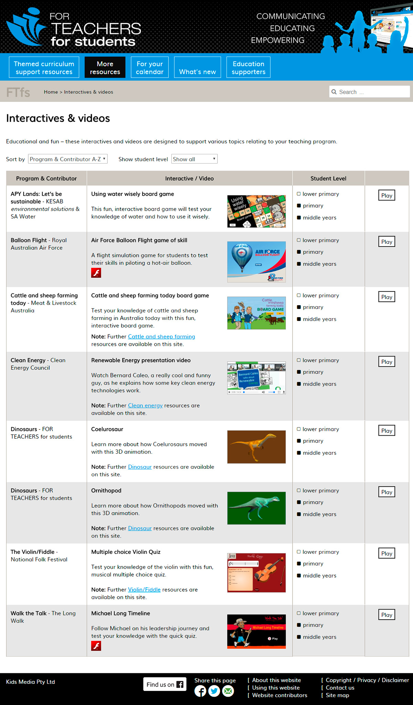Share this page by email icon
Viewport: 413px width, 705px height.
click(x=228, y=691)
